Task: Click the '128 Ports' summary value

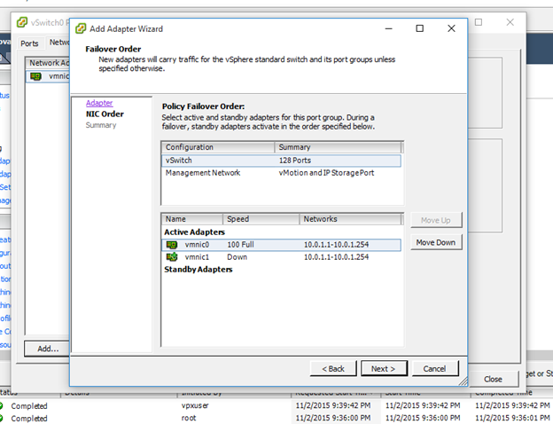Action: click(295, 161)
